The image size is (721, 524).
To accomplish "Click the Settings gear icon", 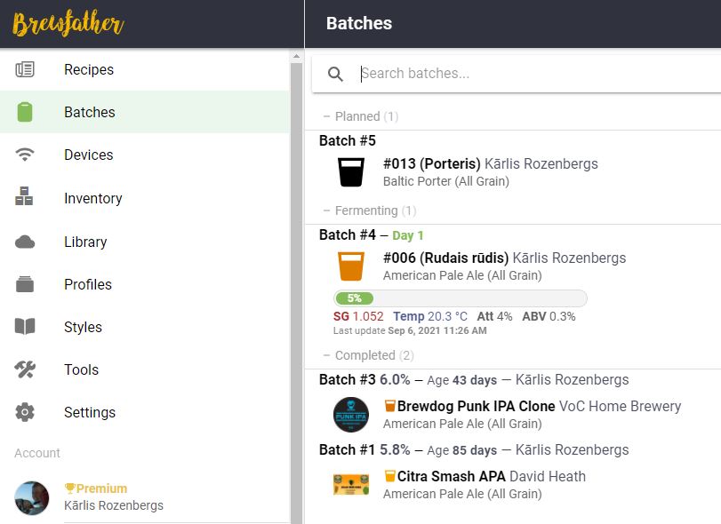I will coord(25,412).
